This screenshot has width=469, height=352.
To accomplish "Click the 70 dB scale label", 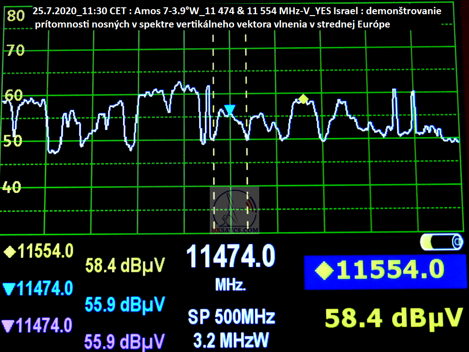I will (16, 50).
